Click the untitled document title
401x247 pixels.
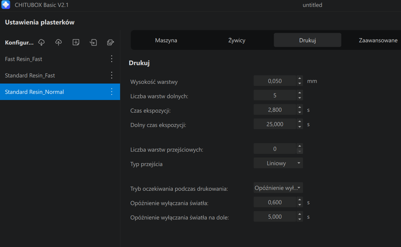313,5
